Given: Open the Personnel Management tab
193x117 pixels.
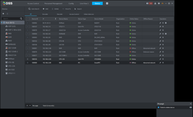Looking at the screenshot, I should tap(53, 4).
